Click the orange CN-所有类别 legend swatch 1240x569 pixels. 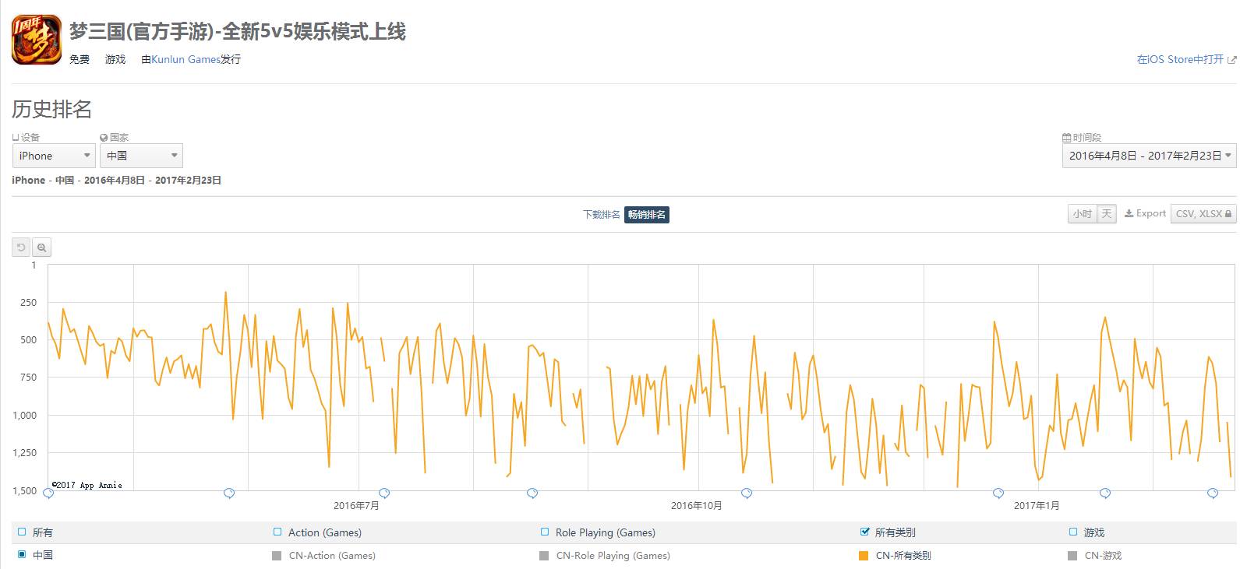[x=864, y=556]
